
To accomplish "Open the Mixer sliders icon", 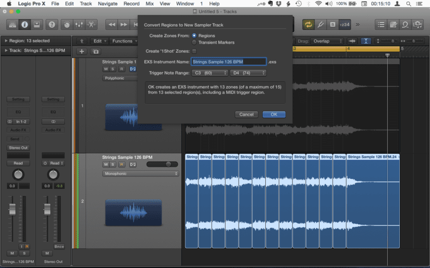I will pyautogui.click(x=79, y=25).
